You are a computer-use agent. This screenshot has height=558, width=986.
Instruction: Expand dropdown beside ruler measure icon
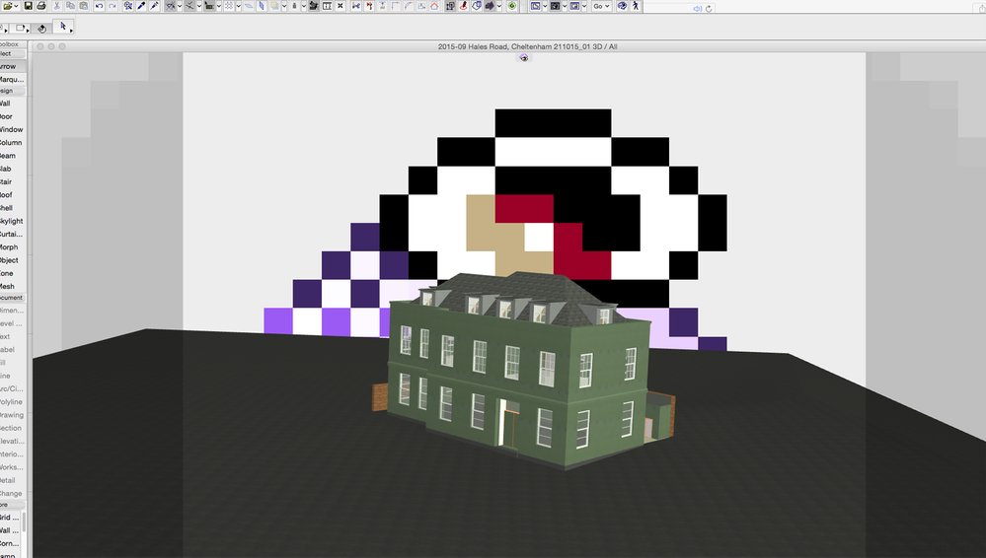click(x=219, y=6)
